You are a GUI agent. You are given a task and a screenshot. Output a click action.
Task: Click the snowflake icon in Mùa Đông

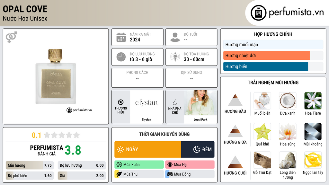coord(170,174)
